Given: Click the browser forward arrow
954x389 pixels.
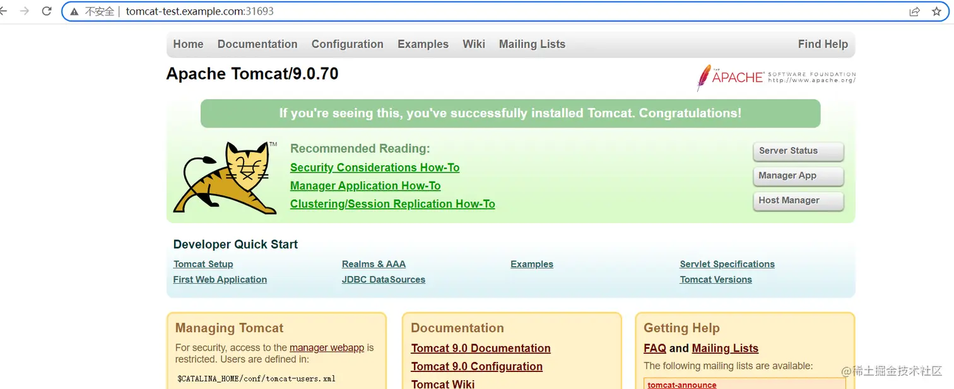Looking at the screenshot, I should [25, 11].
